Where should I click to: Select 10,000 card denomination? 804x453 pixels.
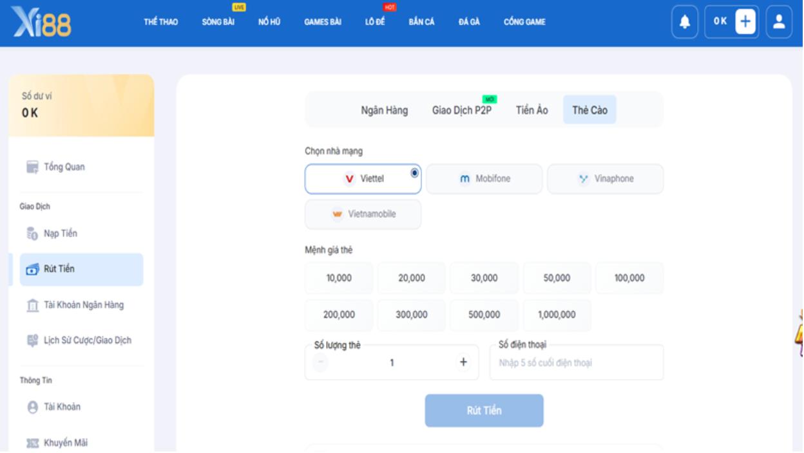[x=339, y=278]
